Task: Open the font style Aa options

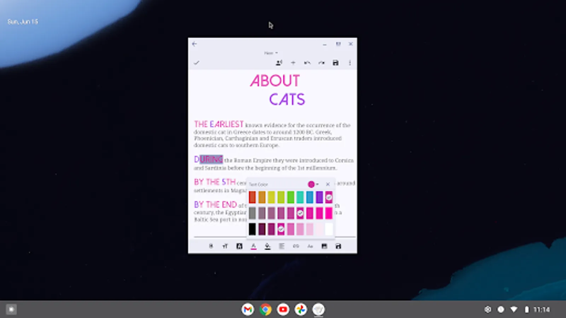Action: tap(310, 246)
